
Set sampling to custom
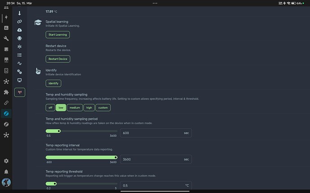tap(103, 107)
